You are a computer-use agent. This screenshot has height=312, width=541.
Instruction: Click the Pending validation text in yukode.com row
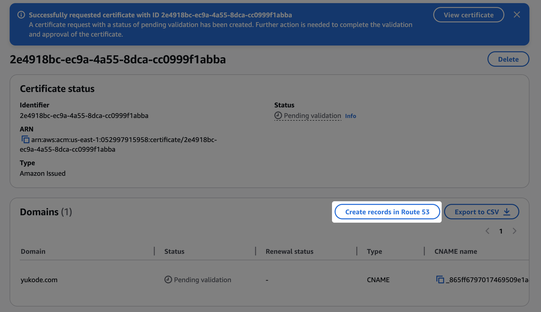pyautogui.click(x=203, y=280)
